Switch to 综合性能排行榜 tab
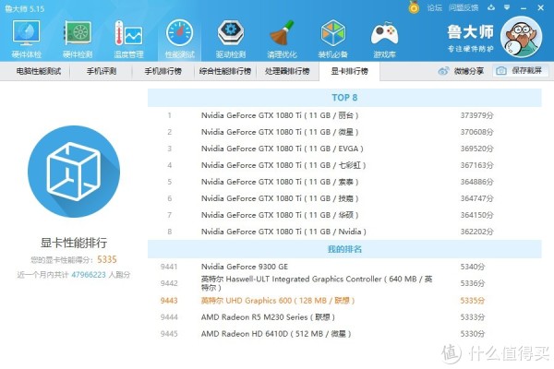The image size is (554, 369). click(225, 71)
